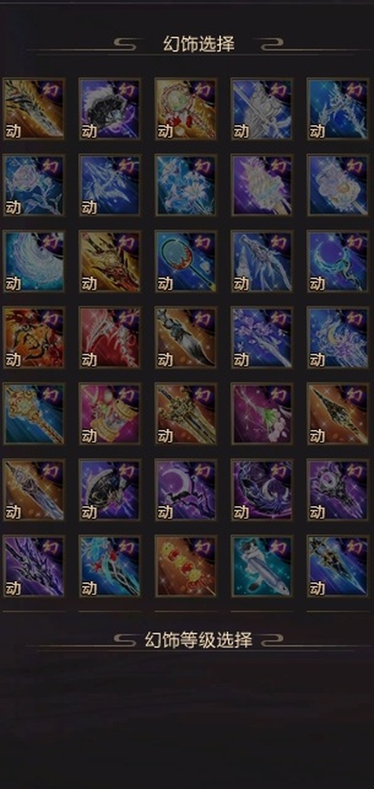Select the round racket-shaped fan icon

tap(185, 261)
